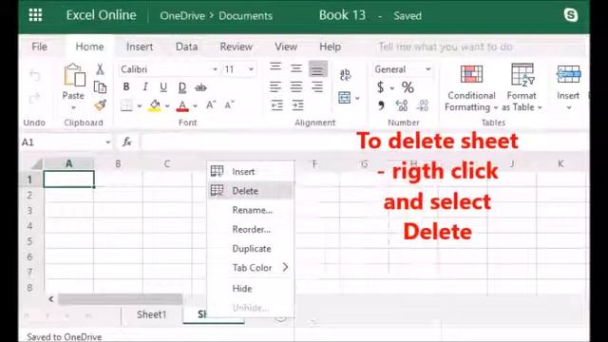Click the Borders icon
Screen dimensions: 608x342
pyautogui.click(x=126, y=105)
